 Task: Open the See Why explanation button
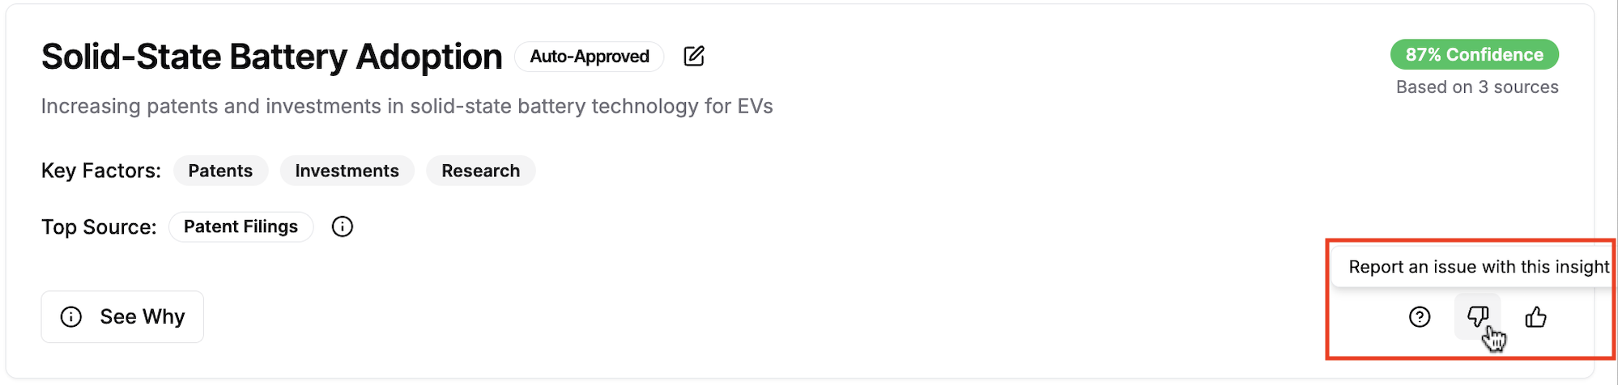coord(122,317)
